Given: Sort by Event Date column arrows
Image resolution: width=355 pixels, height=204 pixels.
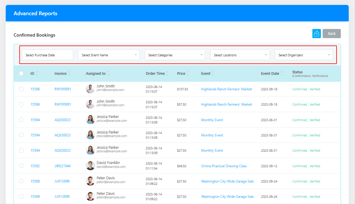Looking at the screenshot, I should tap(282, 74).
